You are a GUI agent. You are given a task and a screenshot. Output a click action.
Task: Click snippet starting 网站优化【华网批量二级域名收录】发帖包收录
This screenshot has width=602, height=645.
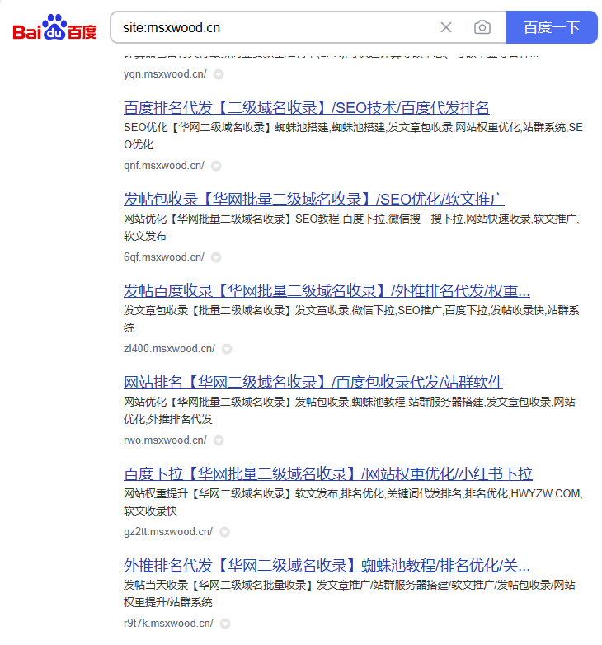point(350,411)
